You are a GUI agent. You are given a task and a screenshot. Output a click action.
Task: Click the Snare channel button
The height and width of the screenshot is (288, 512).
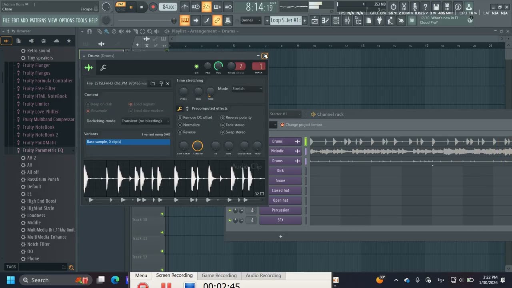[280, 180]
